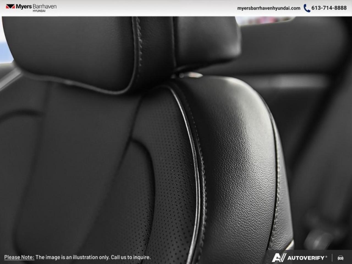Screen dimensions: 352x264
Task: Select the Hyundai wordmark under Barrhaven
Action: (39, 11)
